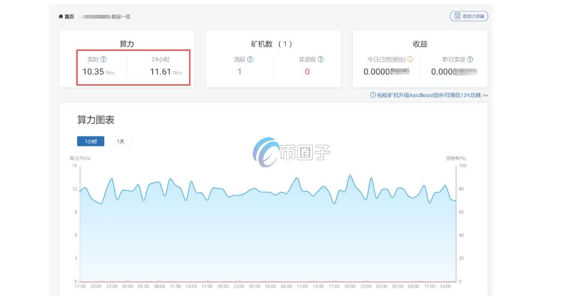Open the 收益计算器 earnings calculator

[x=469, y=16]
